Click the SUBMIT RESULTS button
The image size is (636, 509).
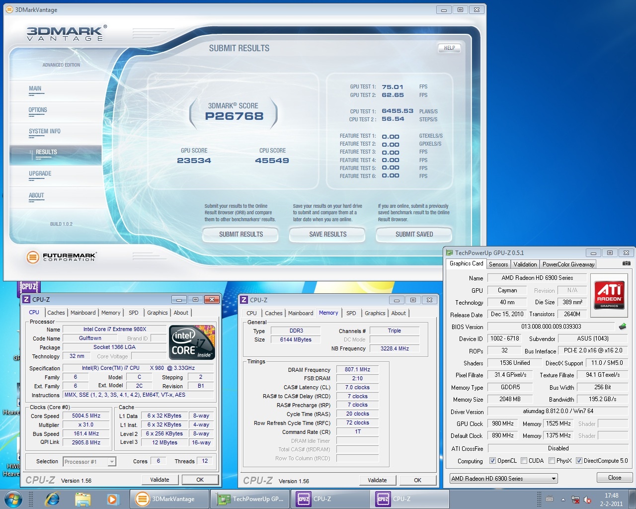click(x=241, y=234)
